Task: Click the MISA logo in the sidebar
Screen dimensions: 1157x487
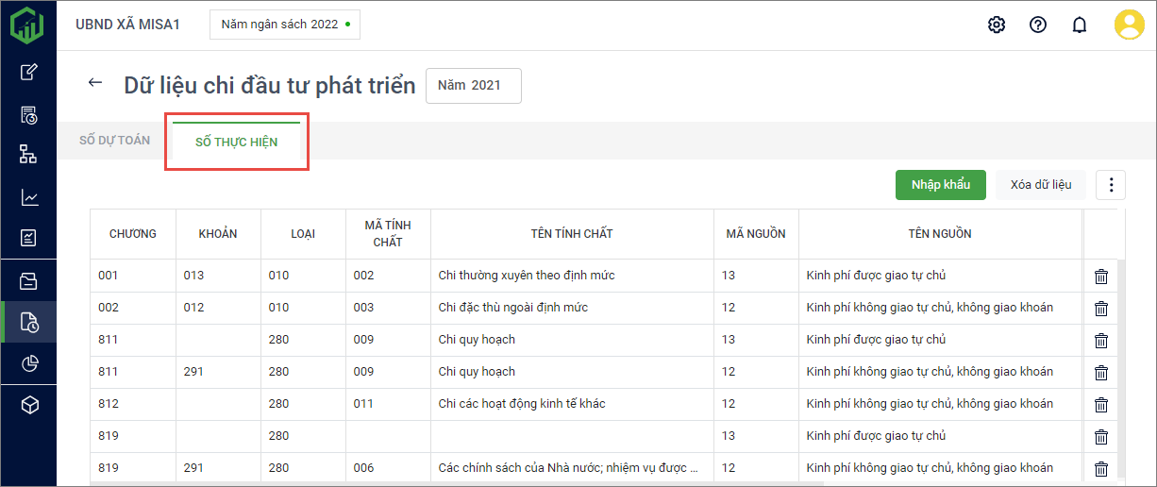Action: 27,25
